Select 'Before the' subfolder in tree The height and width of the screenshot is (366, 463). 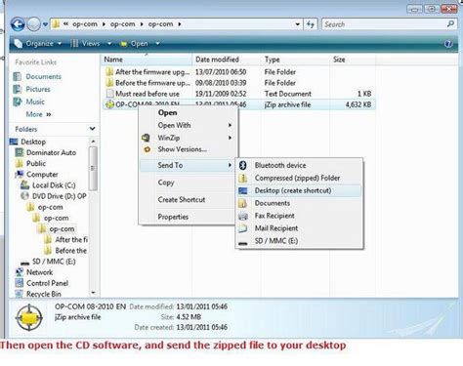[x=65, y=251]
